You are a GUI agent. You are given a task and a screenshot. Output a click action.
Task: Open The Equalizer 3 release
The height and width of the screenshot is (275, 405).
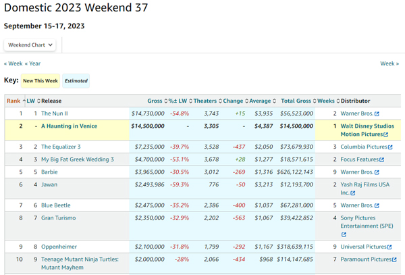point(61,147)
